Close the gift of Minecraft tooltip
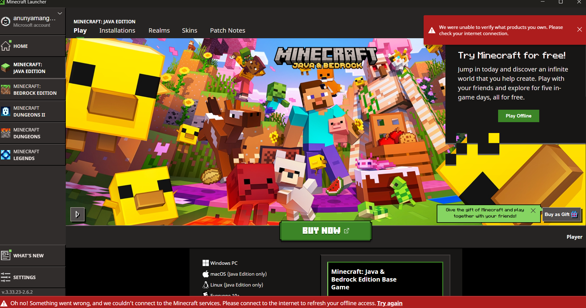This screenshot has width=586, height=308. tap(533, 210)
